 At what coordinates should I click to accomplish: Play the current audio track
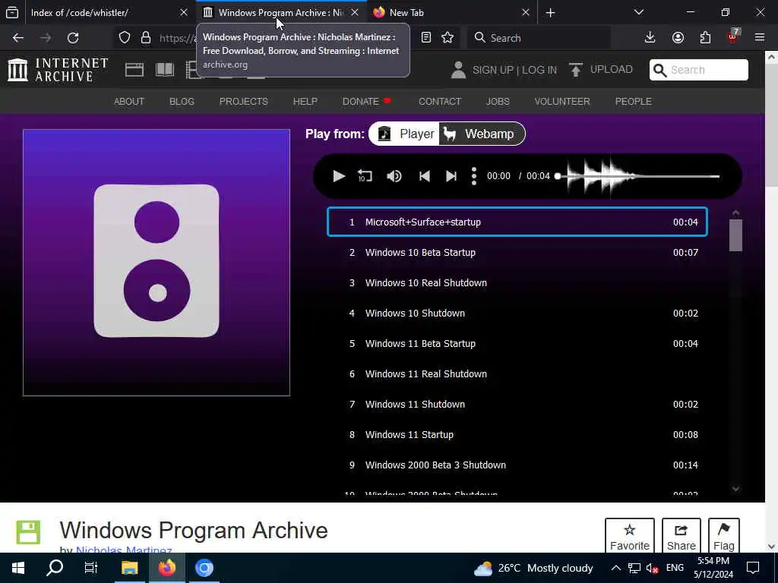pyautogui.click(x=339, y=176)
